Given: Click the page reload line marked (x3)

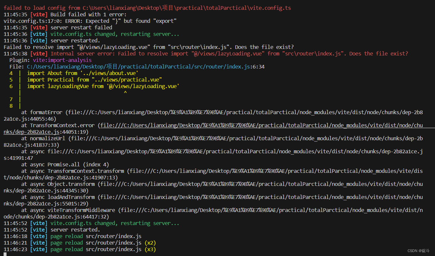Looking at the screenshot, I should 80,249.
